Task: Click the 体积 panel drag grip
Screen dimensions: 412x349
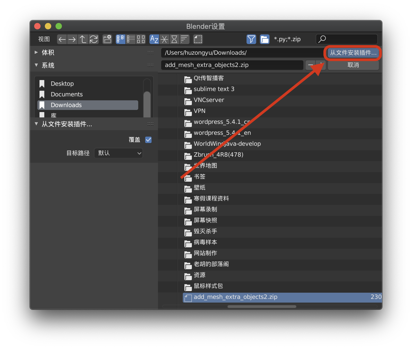Action: [x=150, y=53]
